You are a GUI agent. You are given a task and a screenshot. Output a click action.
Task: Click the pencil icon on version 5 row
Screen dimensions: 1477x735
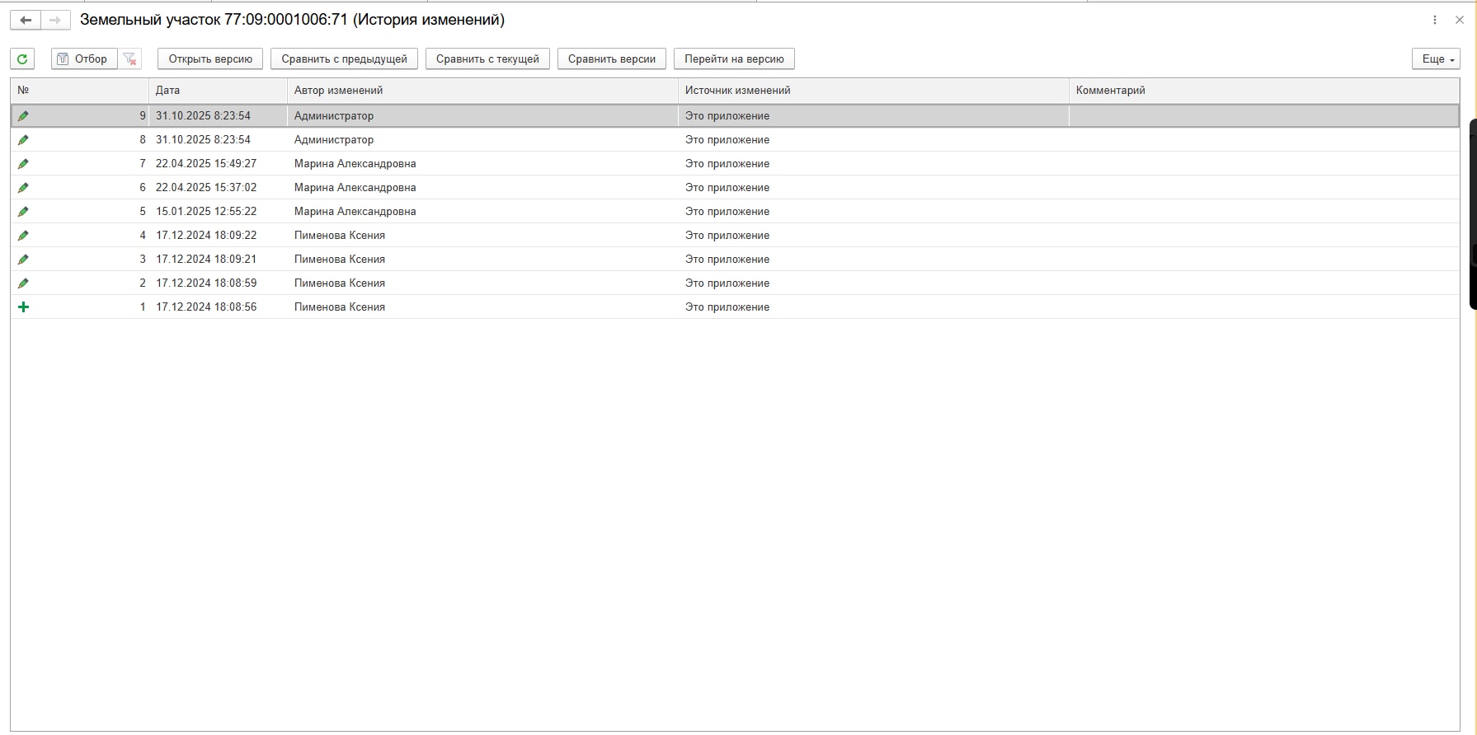coord(23,212)
